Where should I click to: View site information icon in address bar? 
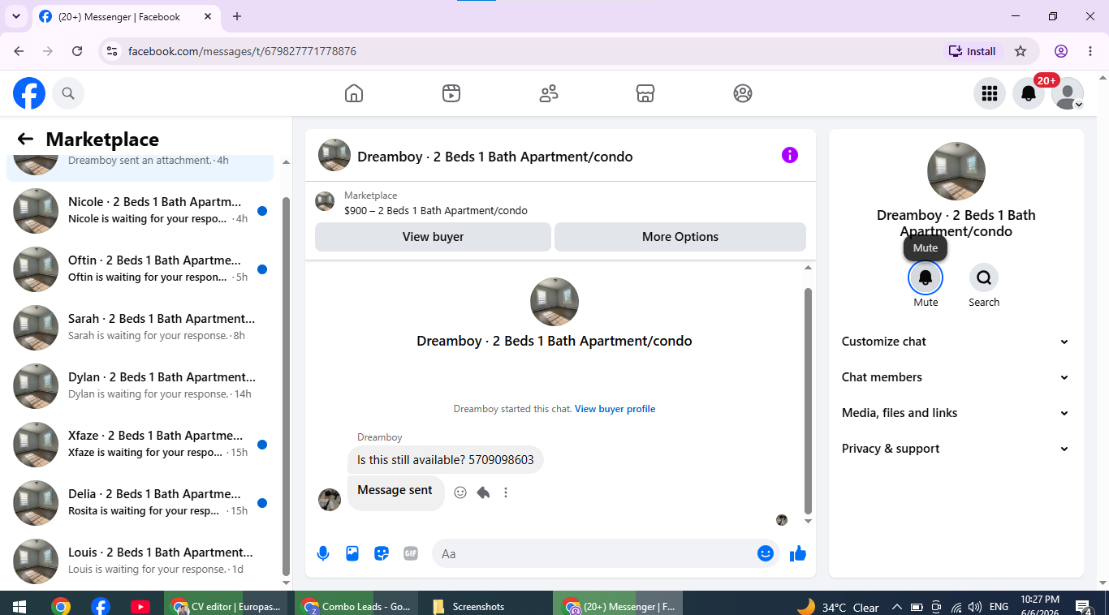[x=112, y=51]
